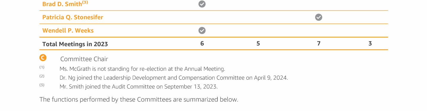Click the total meetings value 5
The height and width of the screenshot is (111, 427).
coord(258,44)
